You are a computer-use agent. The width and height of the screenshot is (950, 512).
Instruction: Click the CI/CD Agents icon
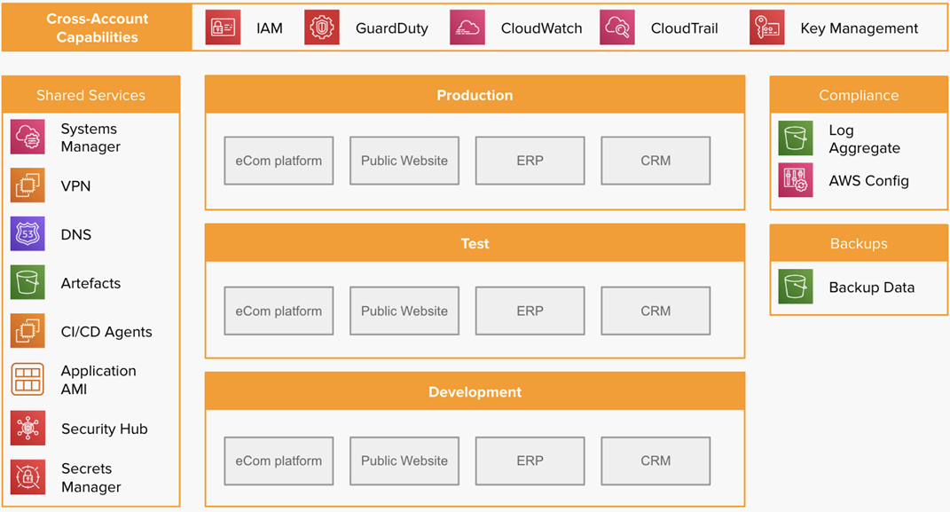27,331
